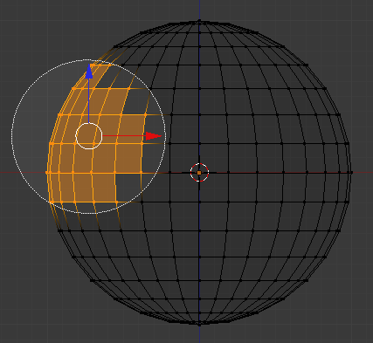
Task: Select the rightmost vertex on the sphere's equator
Action: coord(351,173)
